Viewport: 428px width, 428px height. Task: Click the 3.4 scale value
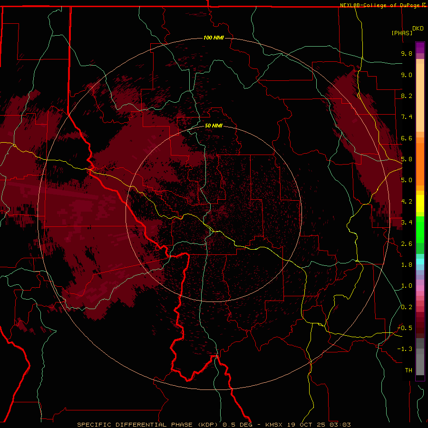(407, 223)
